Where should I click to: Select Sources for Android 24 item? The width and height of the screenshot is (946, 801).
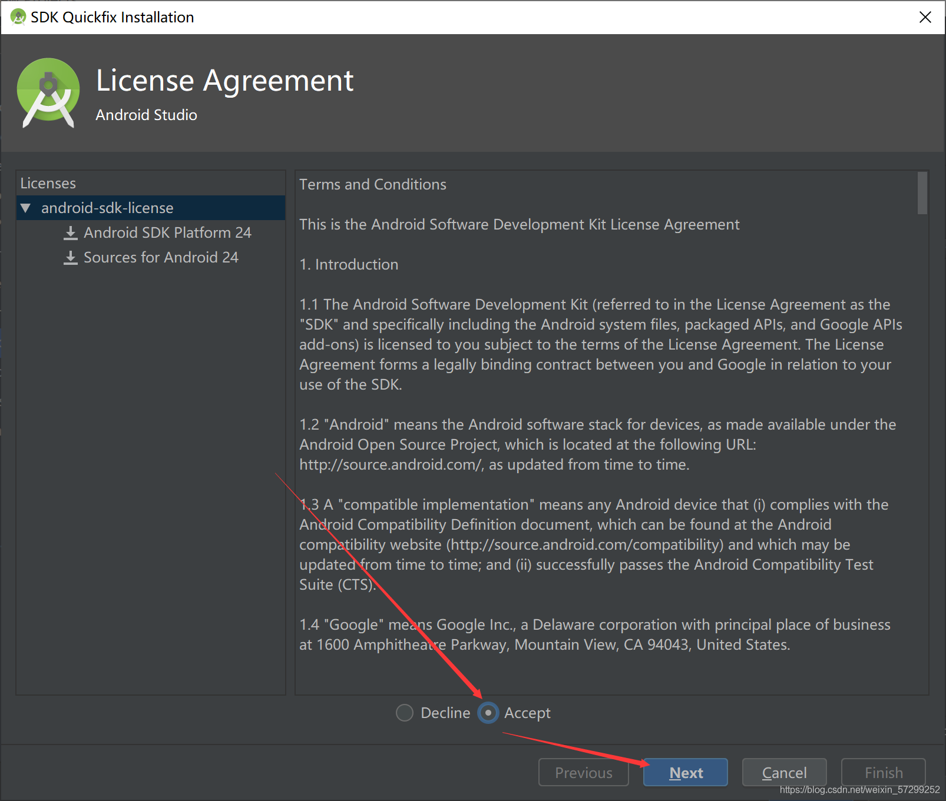tap(161, 257)
